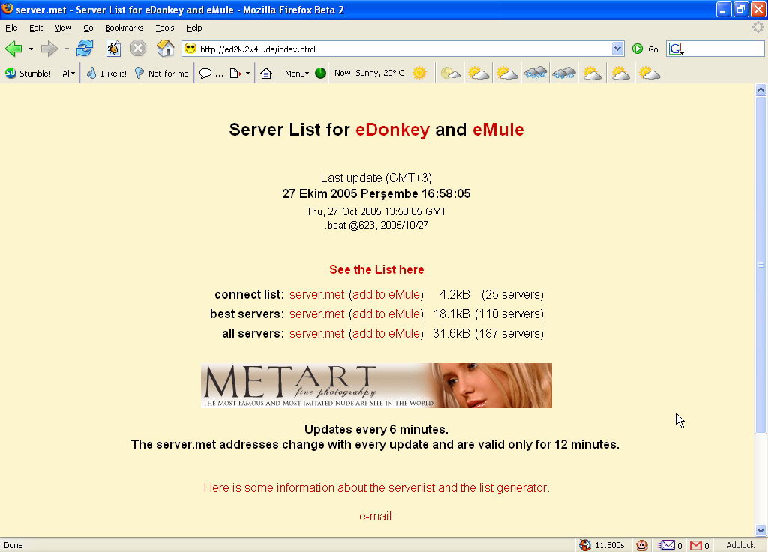Viewport: 768px width, 552px height.
Task: Open the Bookmarks menu
Action: pyautogui.click(x=124, y=28)
